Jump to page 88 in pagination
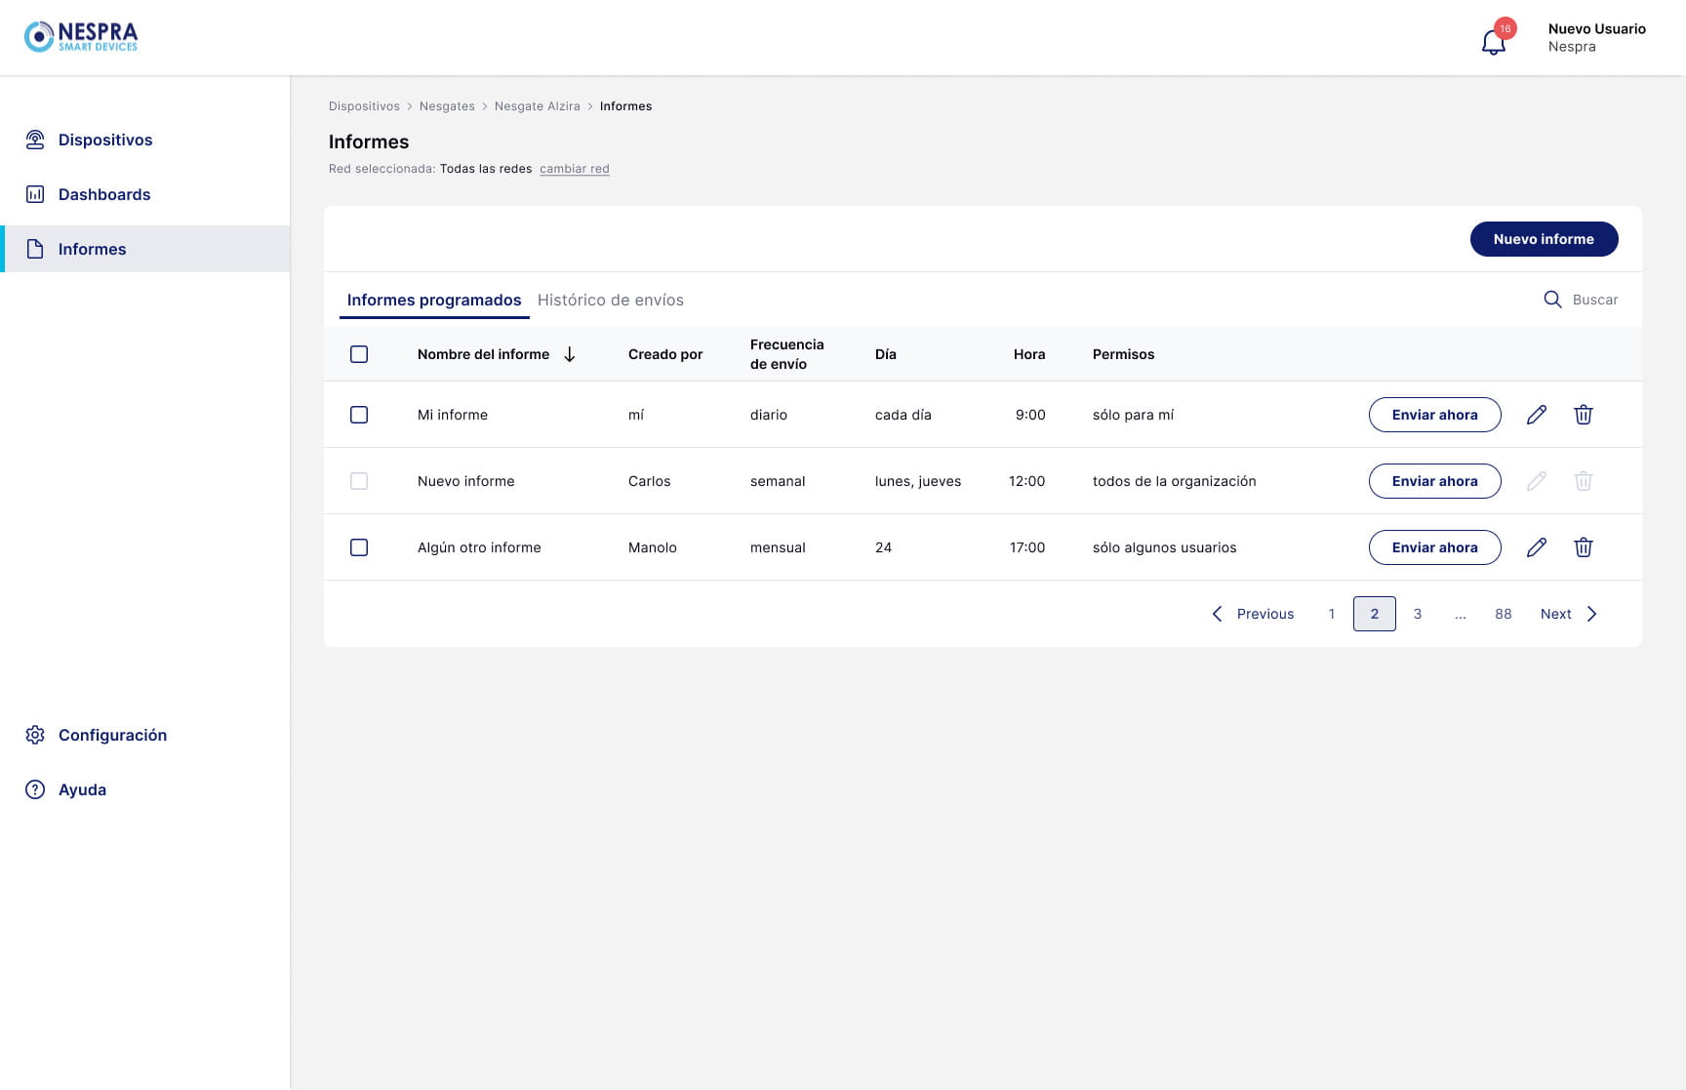This screenshot has height=1090, width=1686. coord(1503,614)
